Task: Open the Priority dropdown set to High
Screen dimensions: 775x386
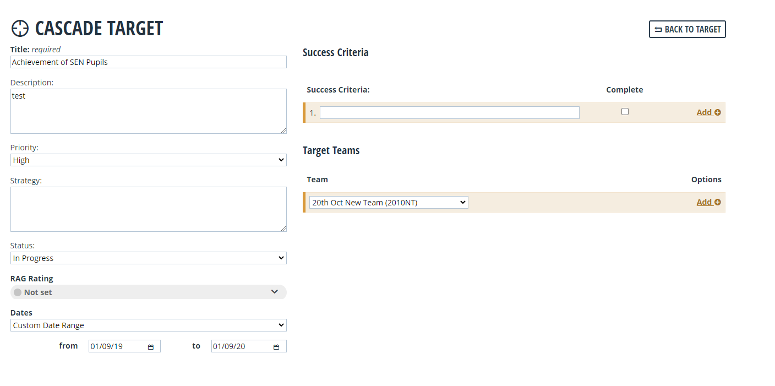Action: point(148,160)
